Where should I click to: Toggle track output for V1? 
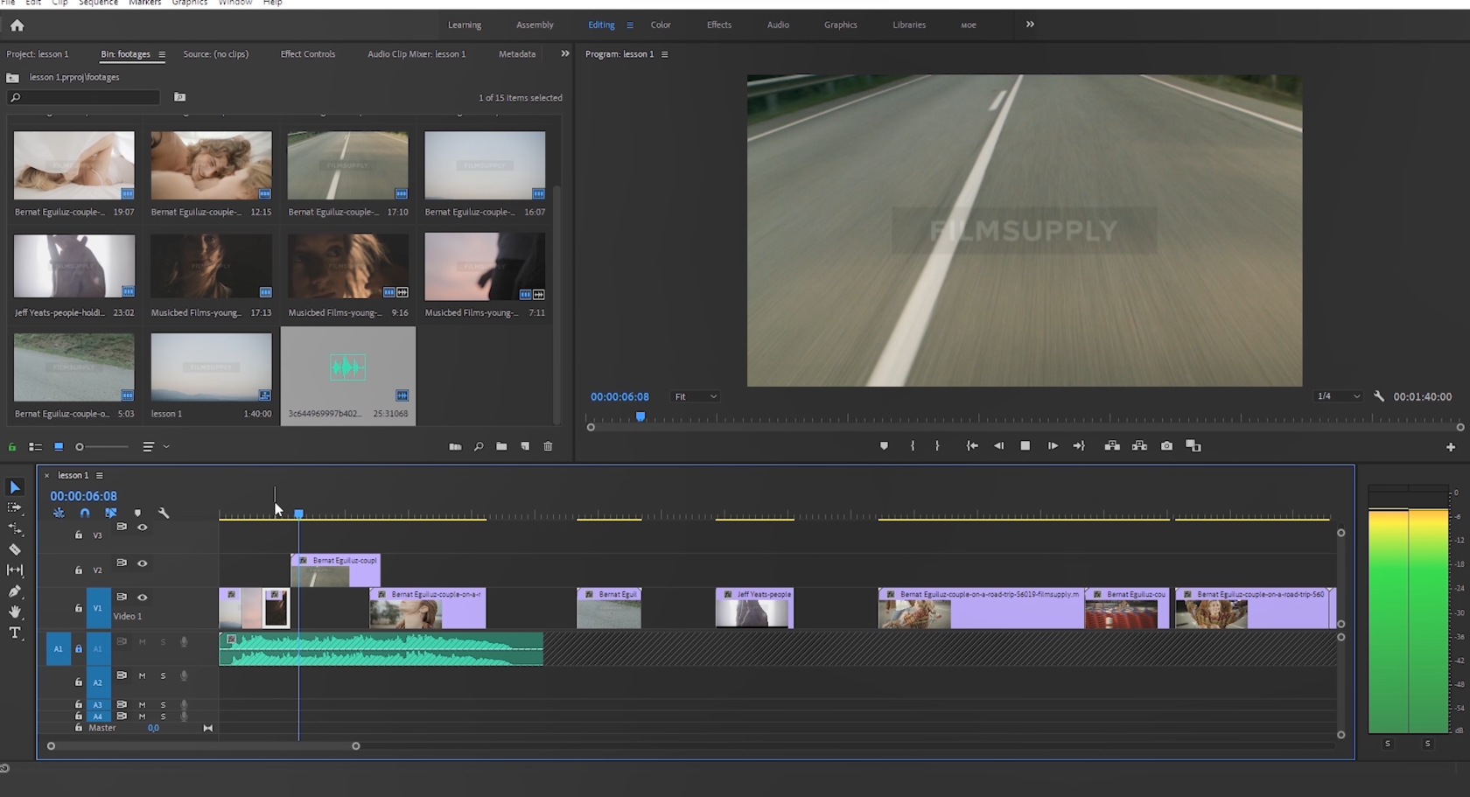(143, 598)
